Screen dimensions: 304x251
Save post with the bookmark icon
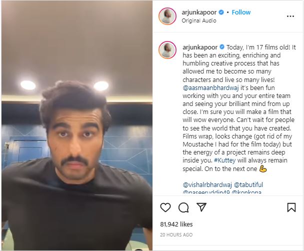pos(291,207)
